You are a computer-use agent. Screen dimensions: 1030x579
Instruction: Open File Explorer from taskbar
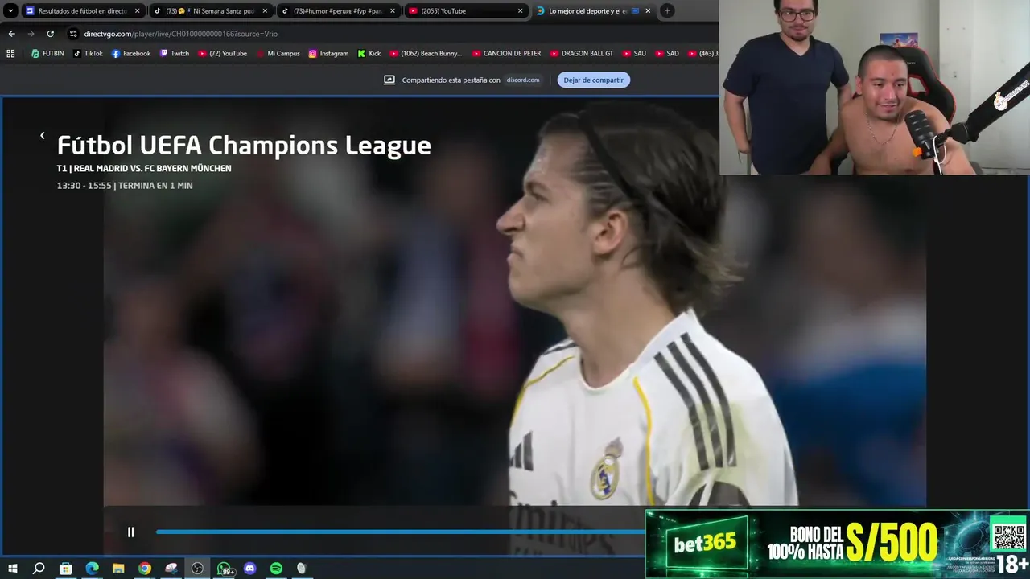[x=118, y=569]
